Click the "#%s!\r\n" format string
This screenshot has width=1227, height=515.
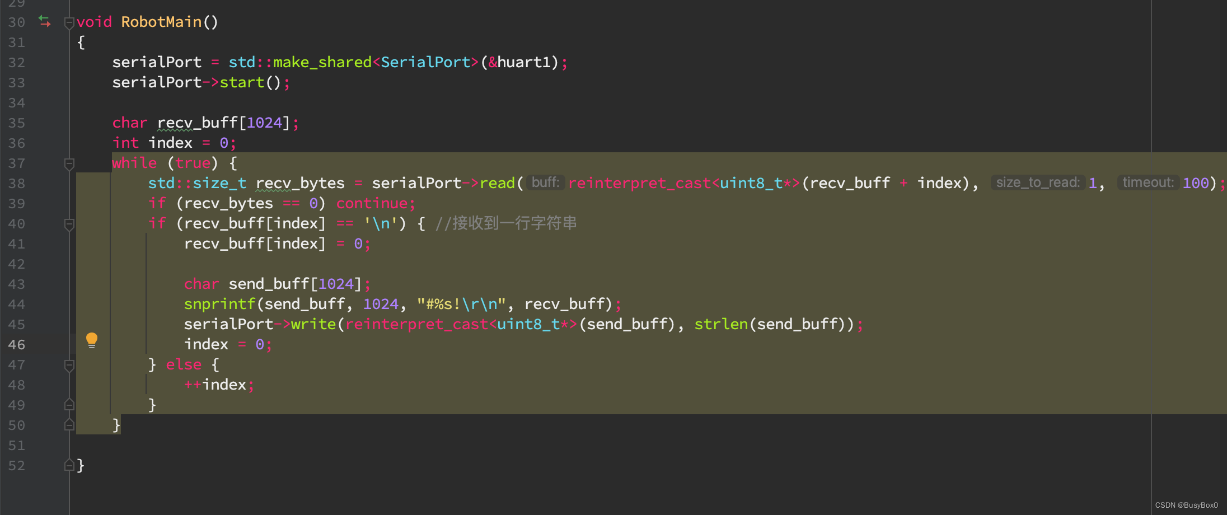(x=461, y=304)
